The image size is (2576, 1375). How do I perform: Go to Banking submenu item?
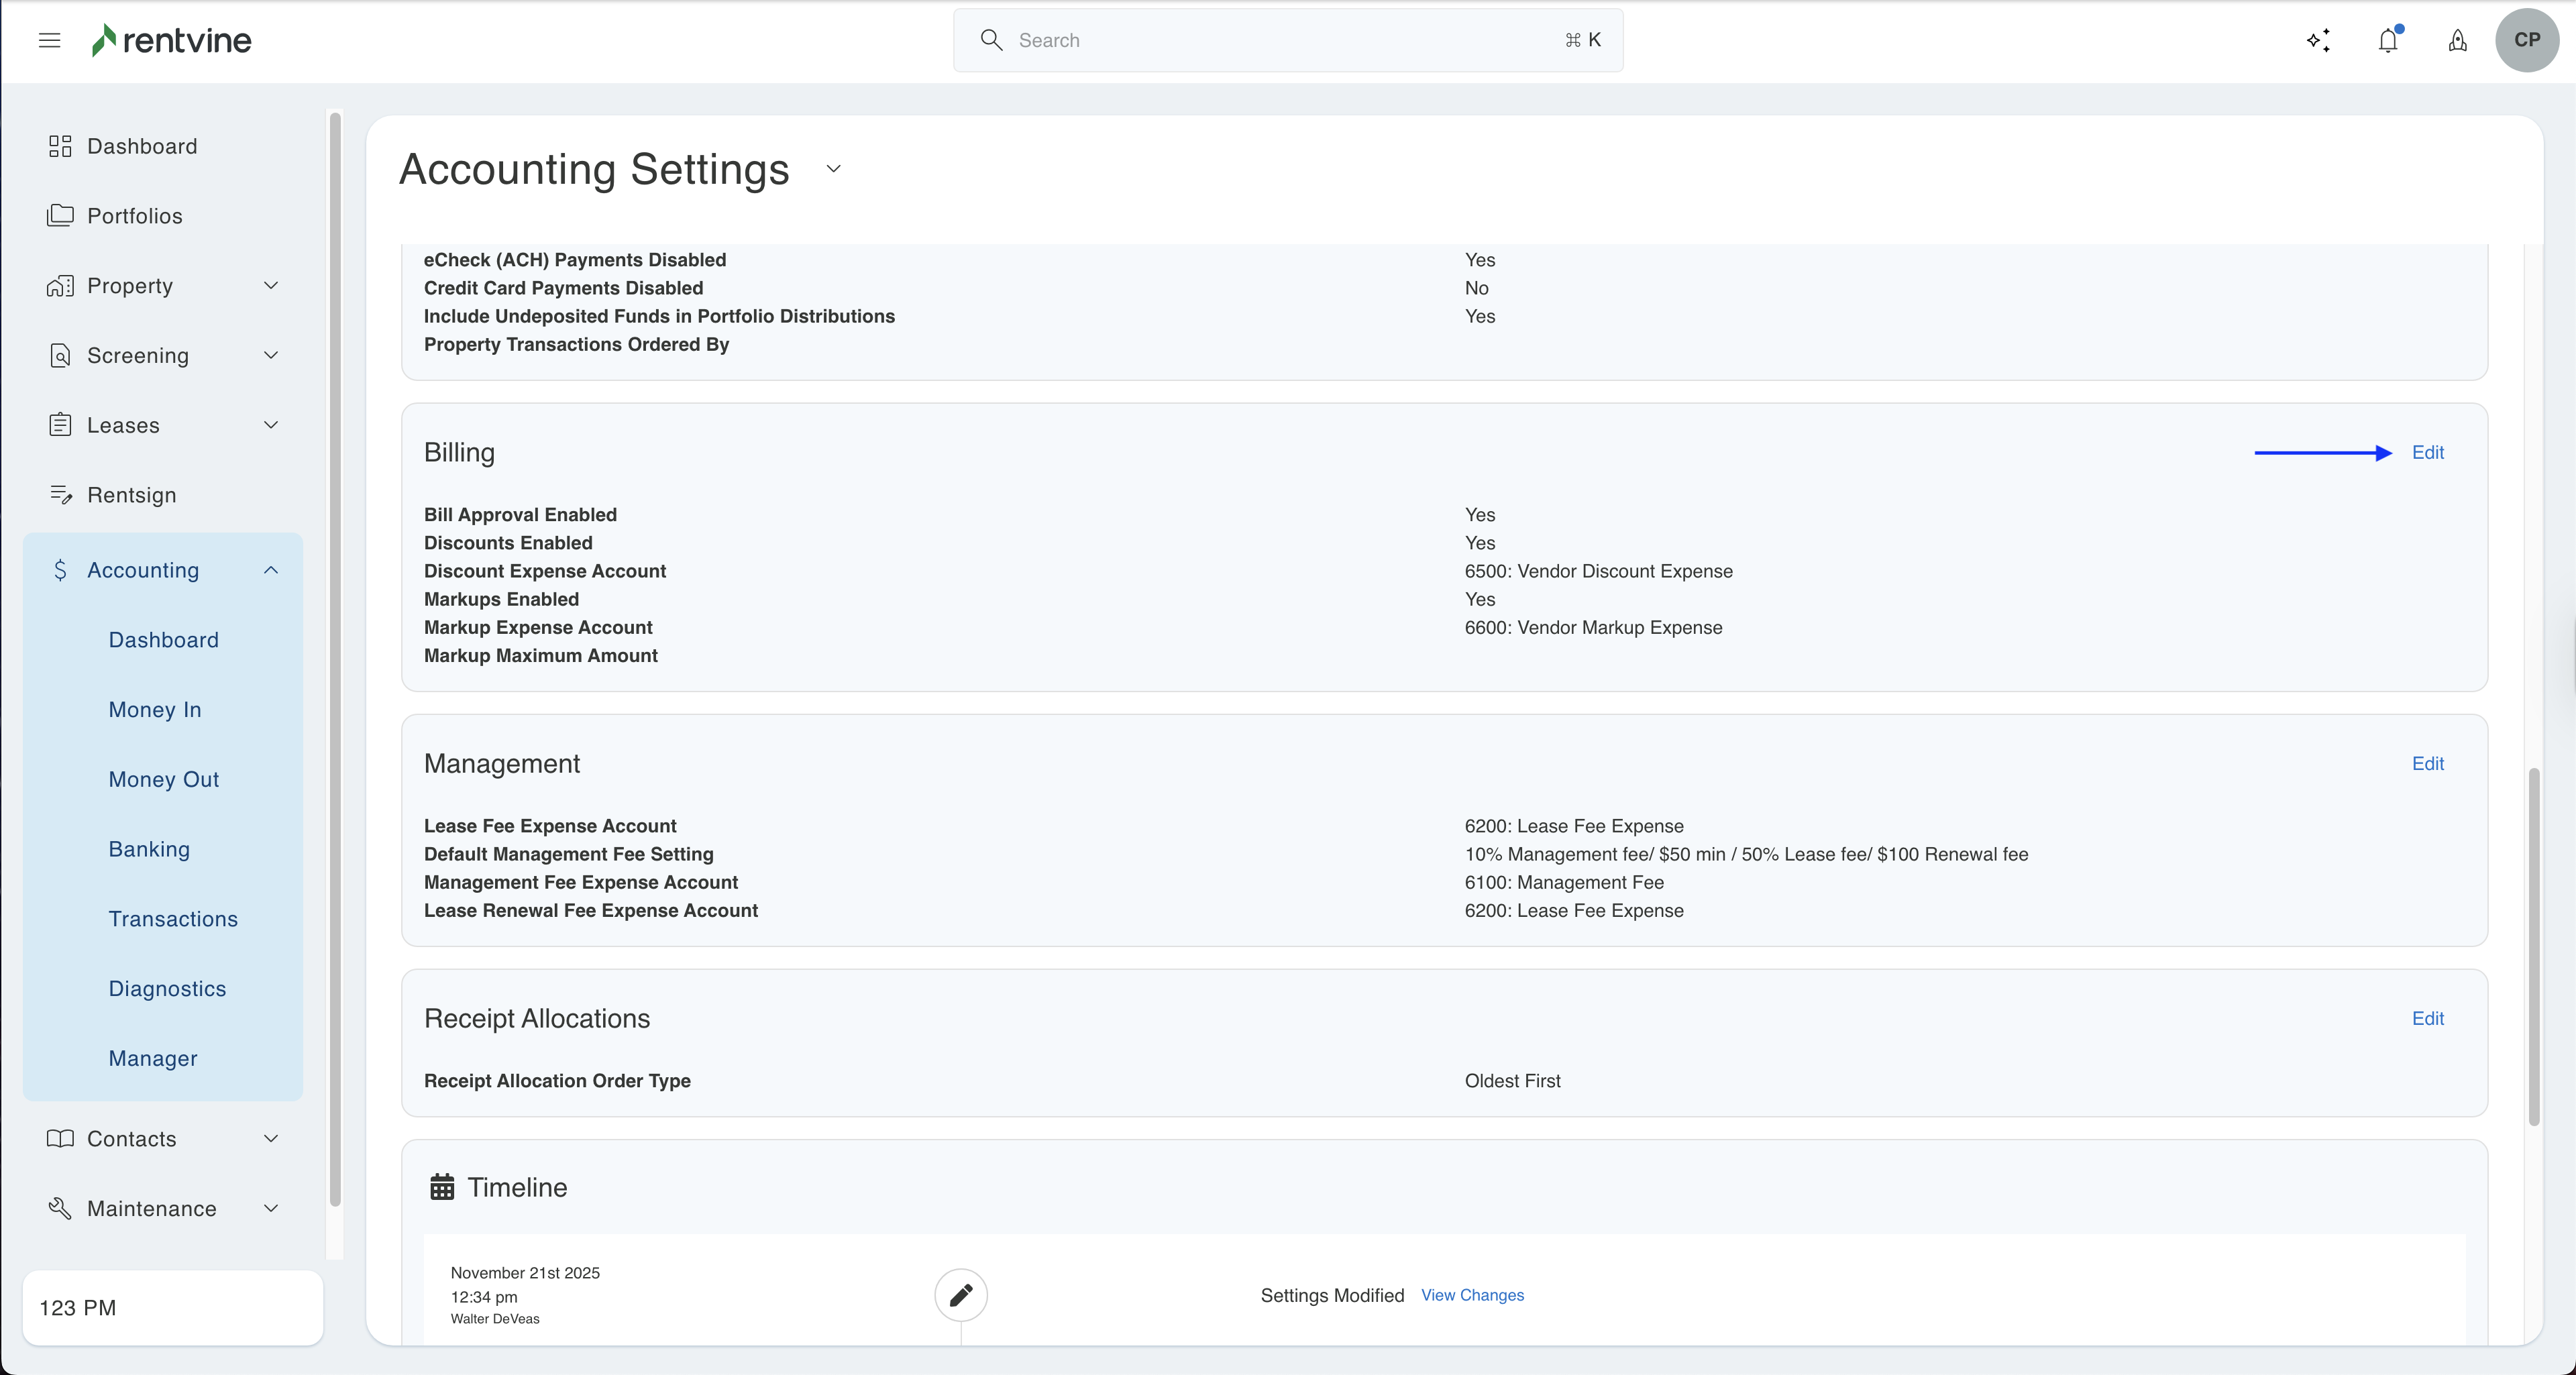tap(149, 849)
